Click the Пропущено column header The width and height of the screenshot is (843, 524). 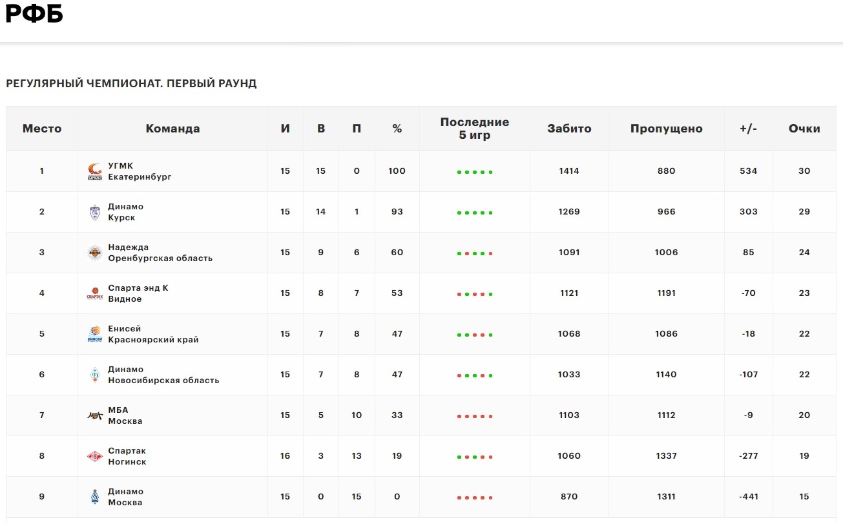(x=667, y=129)
